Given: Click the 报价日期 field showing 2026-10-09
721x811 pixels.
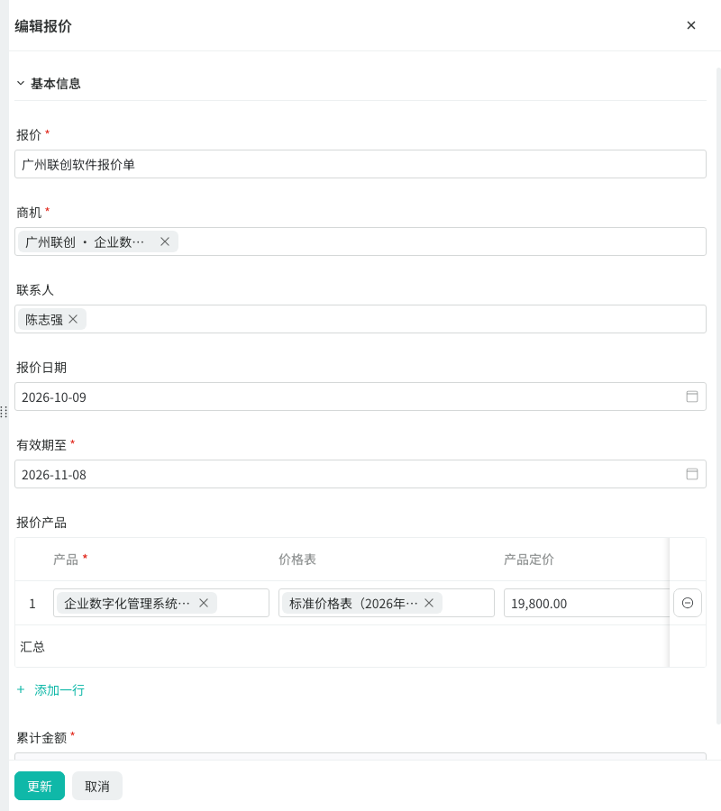Looking at the screenshot, I should coord(360,396).
